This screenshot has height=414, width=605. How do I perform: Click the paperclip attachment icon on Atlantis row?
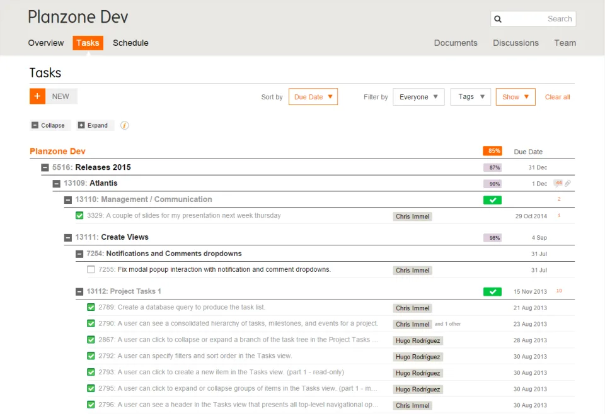(568, 183)
